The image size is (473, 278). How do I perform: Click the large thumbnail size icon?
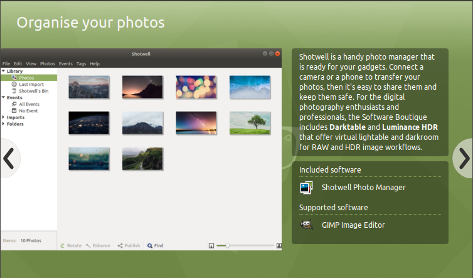278,245
